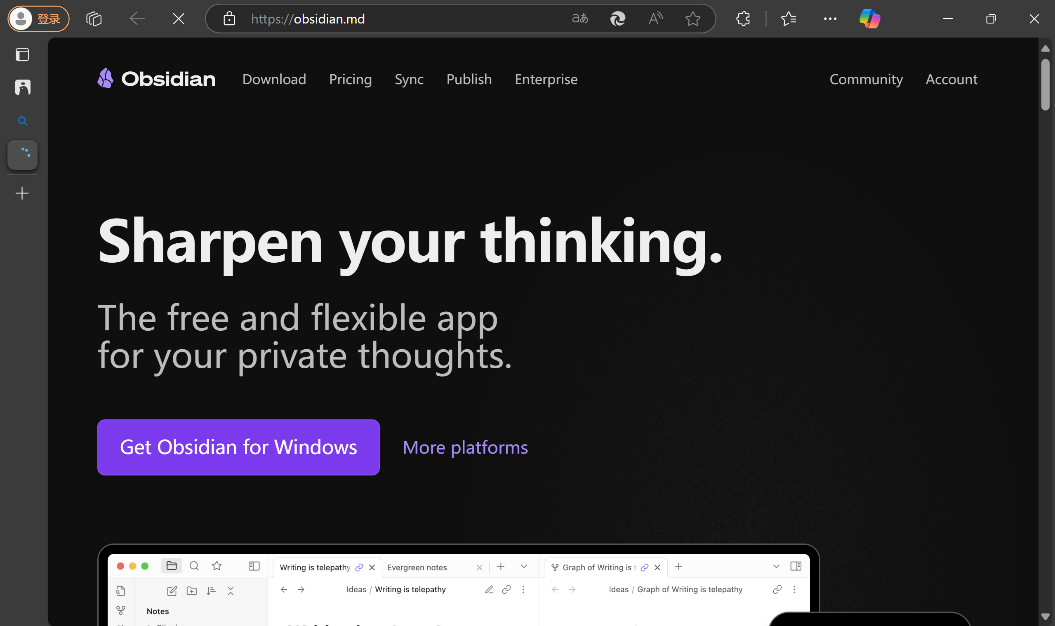Go to the Download page link

pos(274,79)
